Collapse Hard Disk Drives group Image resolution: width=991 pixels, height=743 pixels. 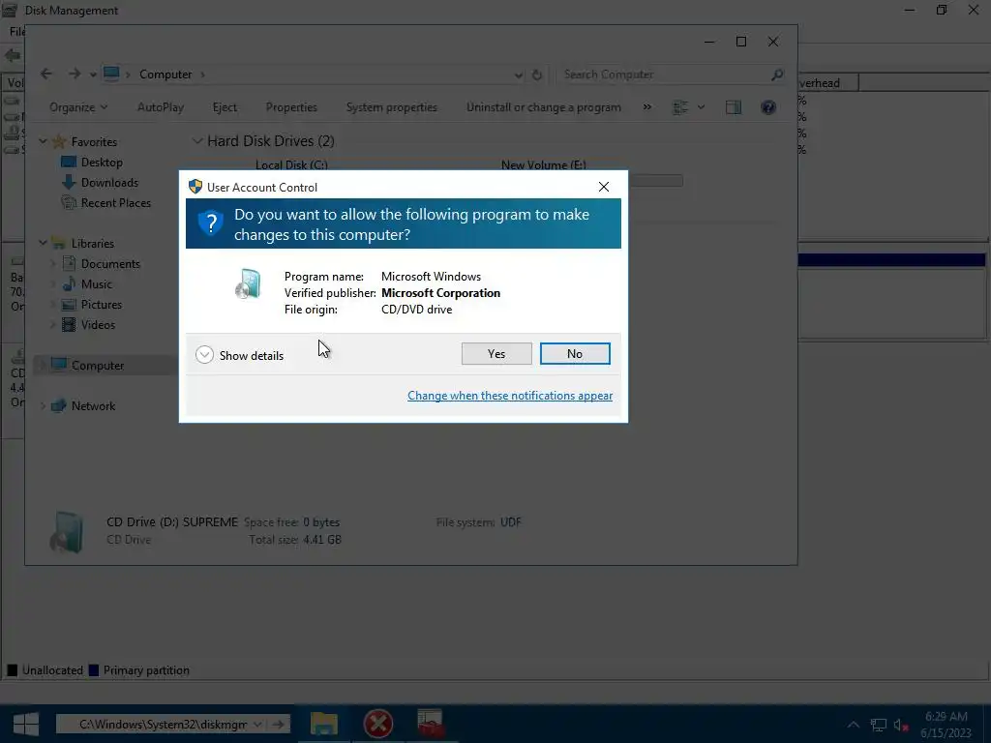point(197,141)
